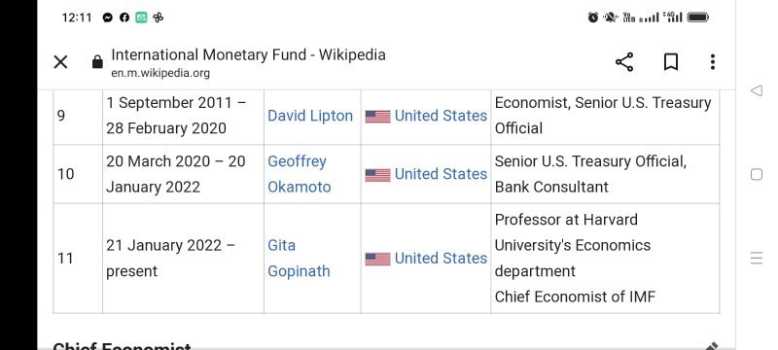Bookmark this Wikipedia page
The width and height of the screenshot is (778, 350).
pos(671,62)
